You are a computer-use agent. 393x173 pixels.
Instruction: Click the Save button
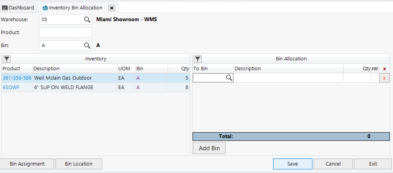tap(292, 164)
